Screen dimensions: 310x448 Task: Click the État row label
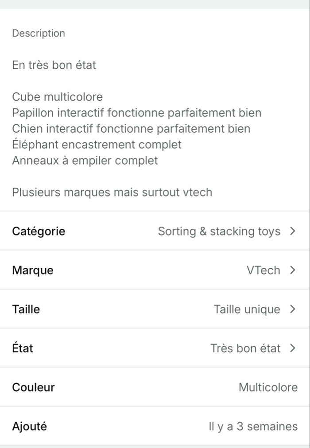tap(23, 348)
